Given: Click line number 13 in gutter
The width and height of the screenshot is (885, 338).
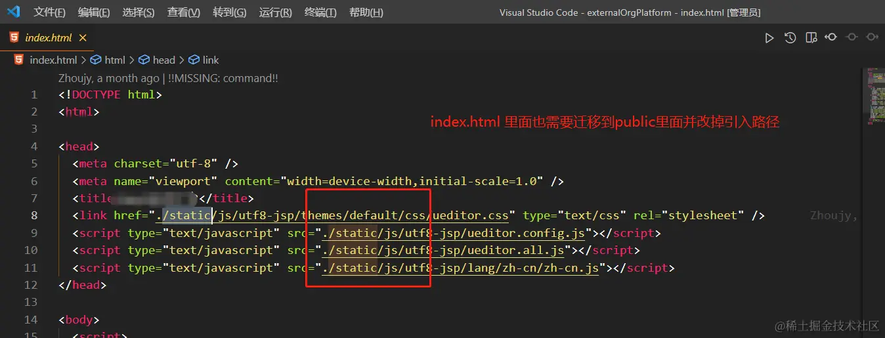Looking at the screenshot, I should (x=31, y=302).
